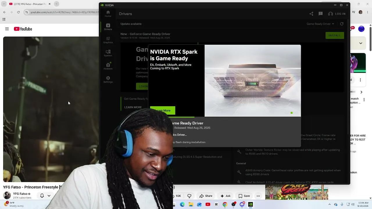Dislike the YouTube video
Screen dimensions: 372x209
coord(189,196)
